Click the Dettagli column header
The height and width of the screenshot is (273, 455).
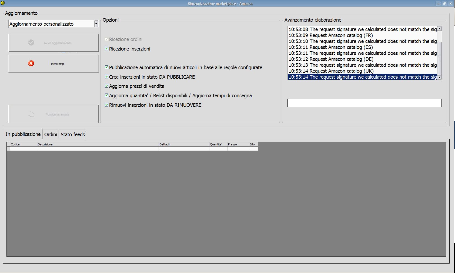pyautogui.click(x=184, y=144)
